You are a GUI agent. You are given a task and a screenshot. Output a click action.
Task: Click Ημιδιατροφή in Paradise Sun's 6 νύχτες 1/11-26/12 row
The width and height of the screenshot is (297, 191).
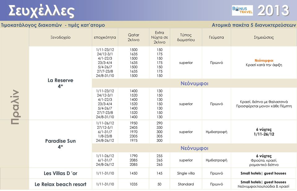(x=216, y=132)
